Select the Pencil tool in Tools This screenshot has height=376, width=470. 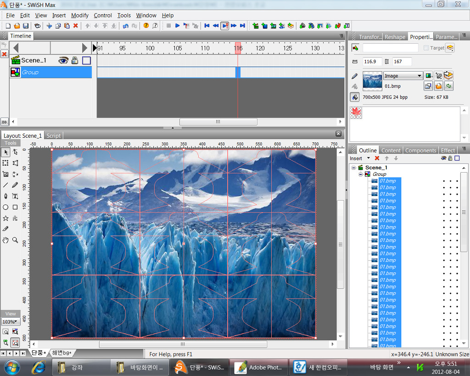tap(15, 185)
